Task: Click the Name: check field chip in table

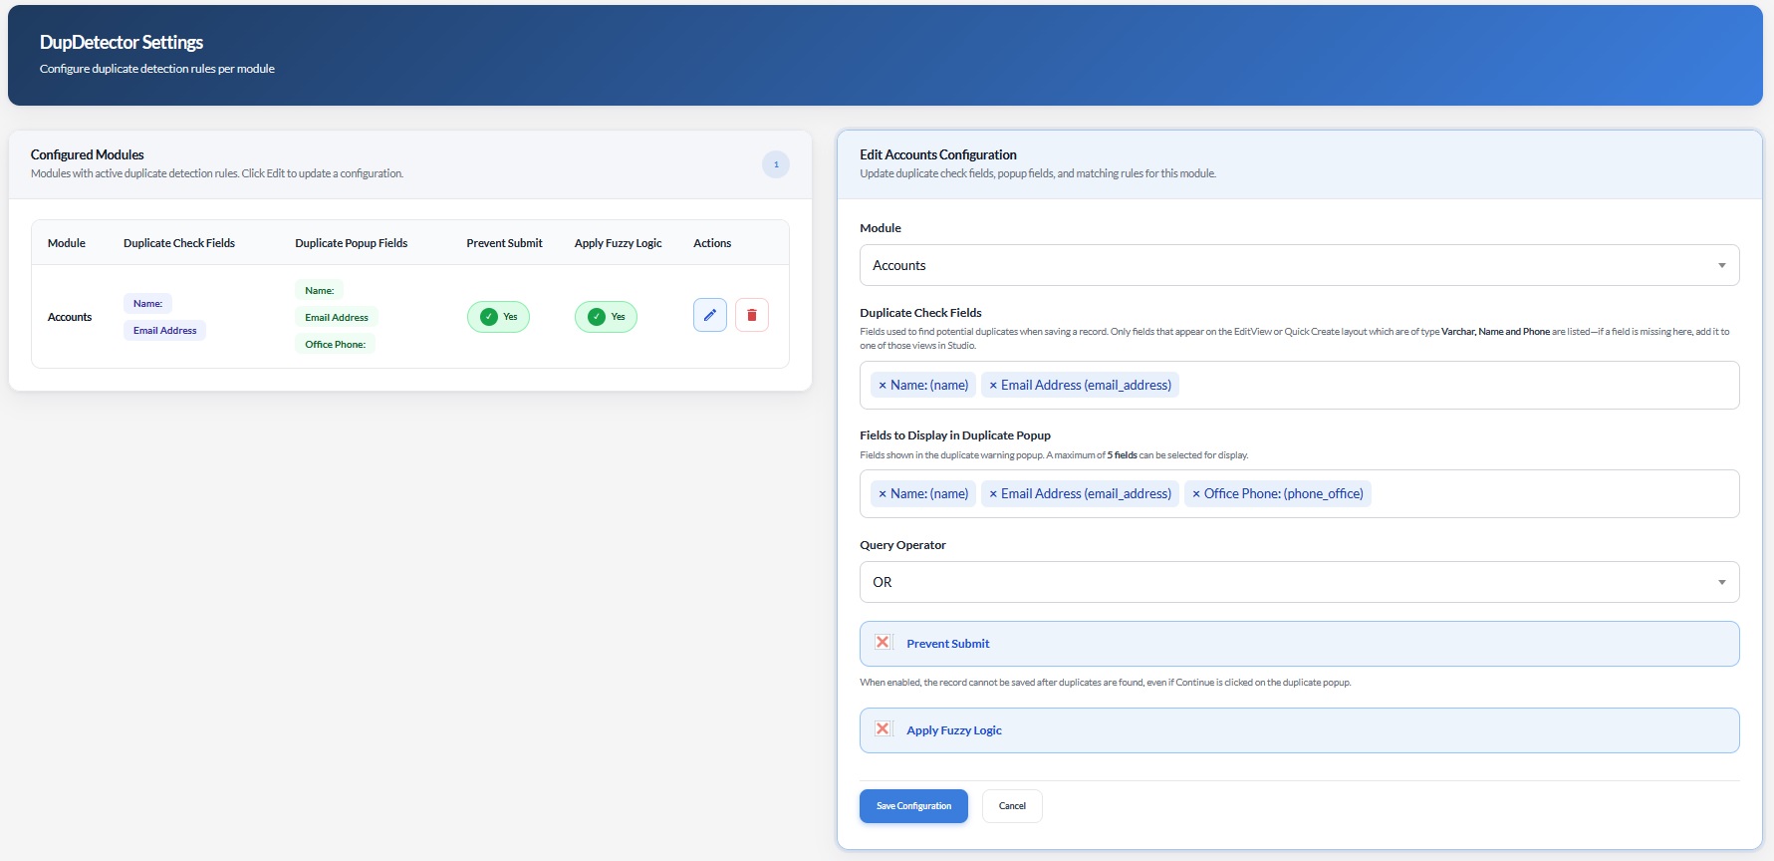Action: [147, 304]
